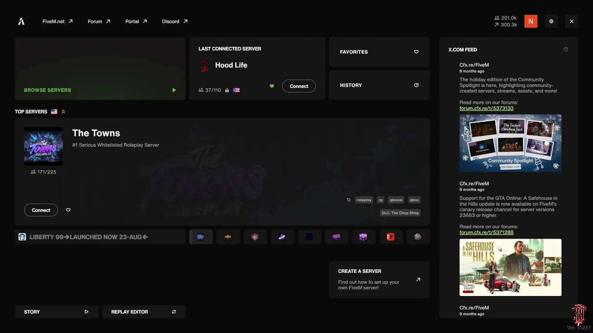Click the play triangle on Story

(87, 312)
